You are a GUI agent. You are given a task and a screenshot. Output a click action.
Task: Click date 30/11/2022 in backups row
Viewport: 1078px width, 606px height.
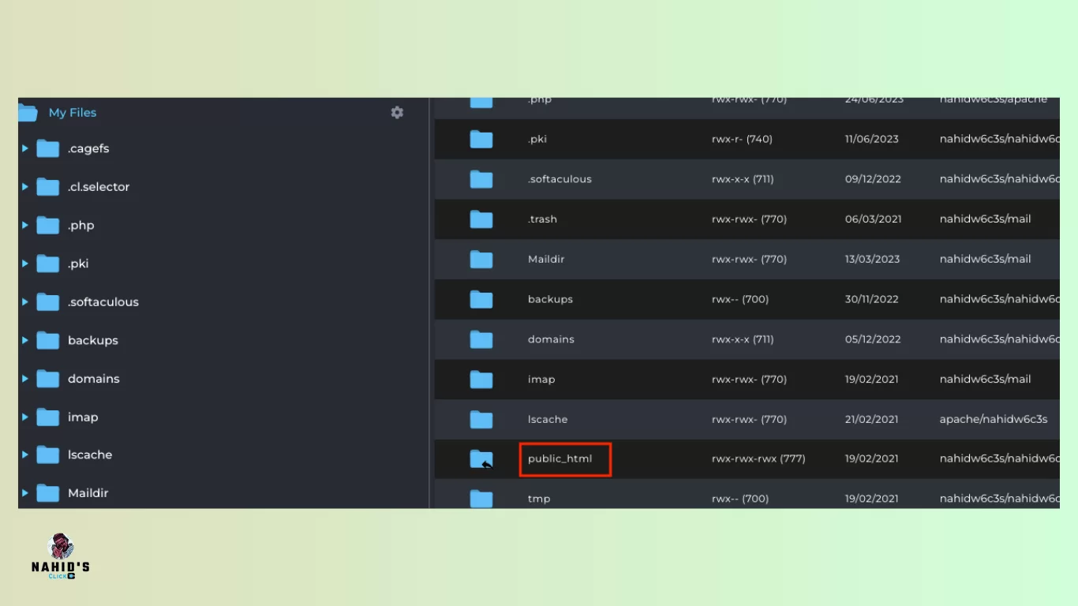[x=873, y=299]
